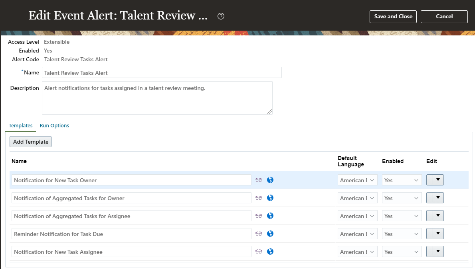475x269 pixels.
Task: Click globe icon on Reminder Notification for Task Due row
Action: (270, 234)
